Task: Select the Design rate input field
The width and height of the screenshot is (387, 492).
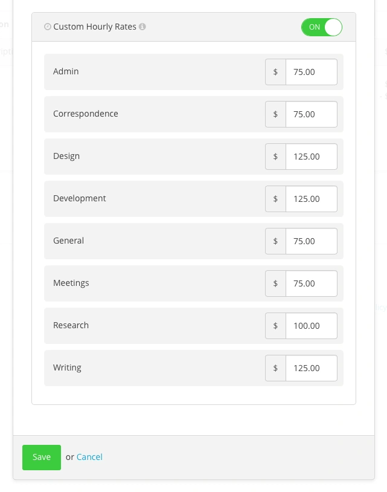Action: tap(311, 156)
